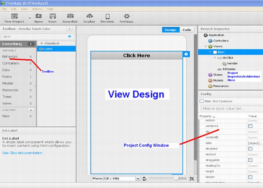Click the Open project icon
Image resolution: width=263 pixels, height=188 pixels.
[38, 16]
